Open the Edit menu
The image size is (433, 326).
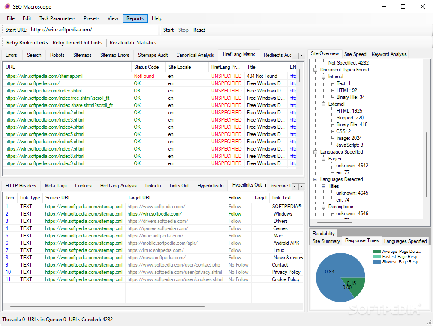click(x=27, y=18)
